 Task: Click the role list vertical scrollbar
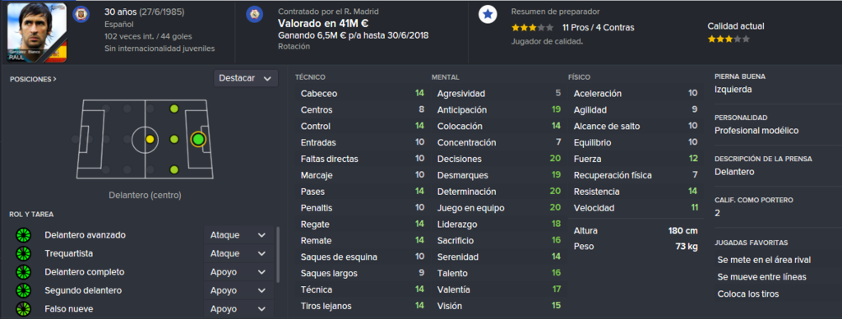click(x=278, y=255)
